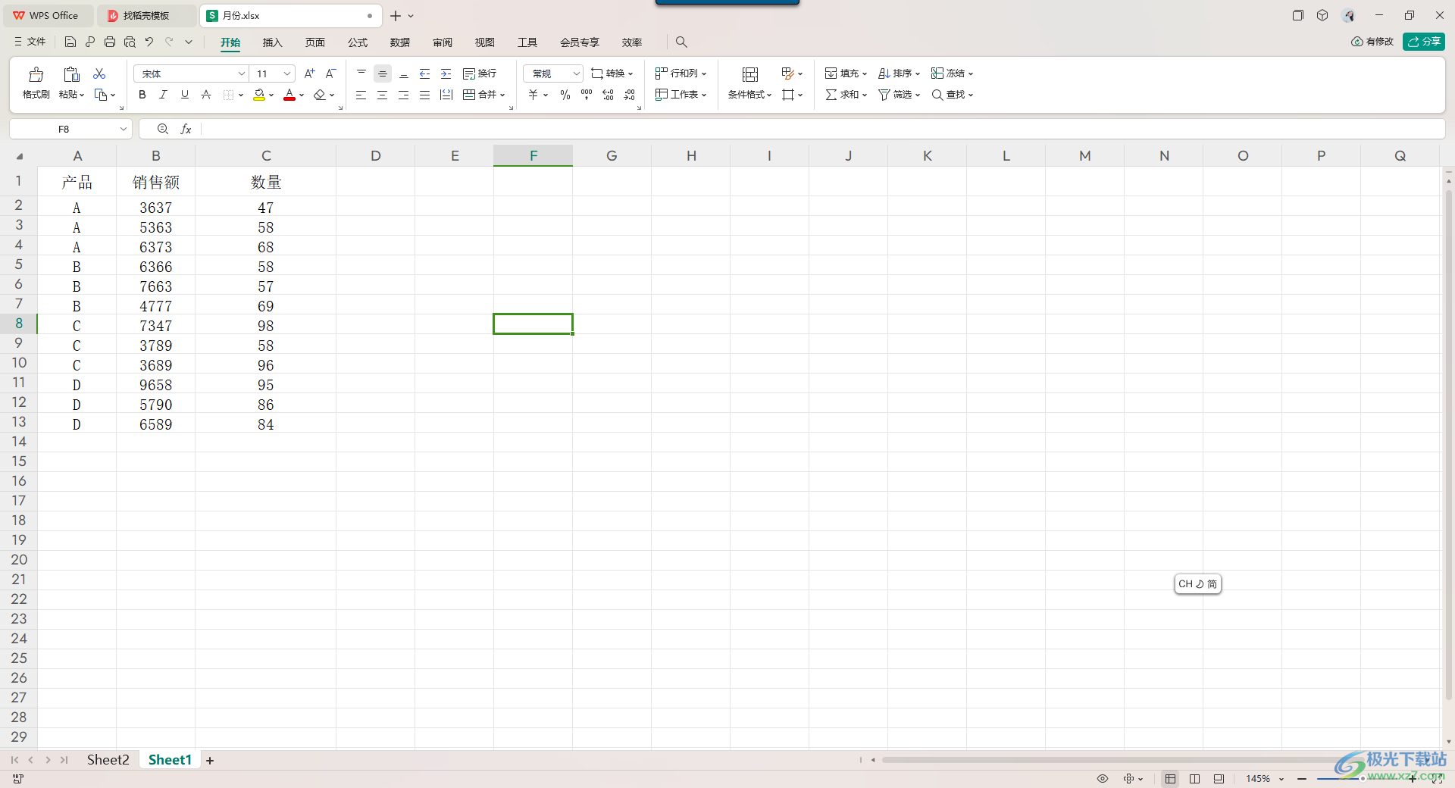Click the Add new sheet plus icon
1455x788 pixels.
tap(210, 760)
